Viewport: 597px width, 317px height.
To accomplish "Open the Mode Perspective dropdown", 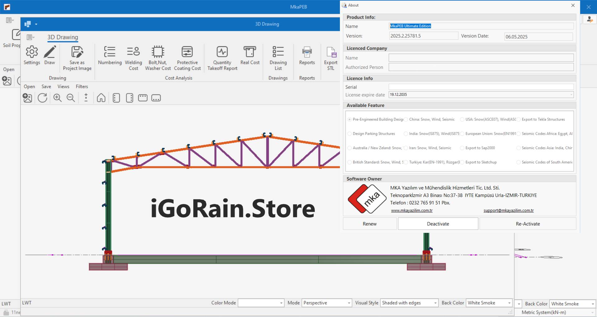I will pos(349,303).
